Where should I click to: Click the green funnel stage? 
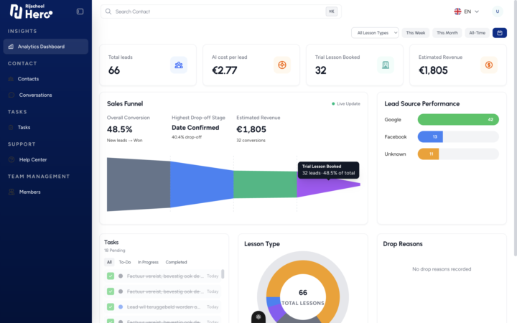pos(265,184)
